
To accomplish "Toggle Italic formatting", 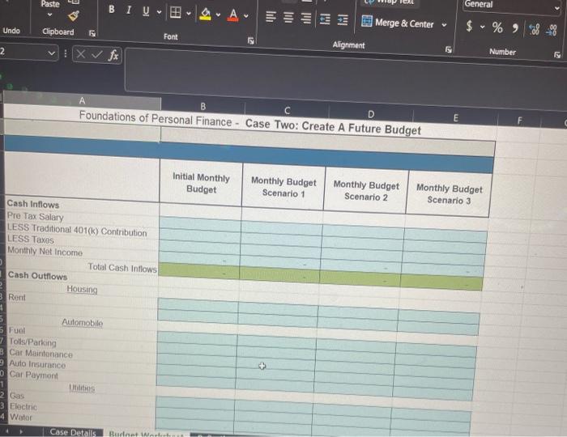I will point(128,10).
